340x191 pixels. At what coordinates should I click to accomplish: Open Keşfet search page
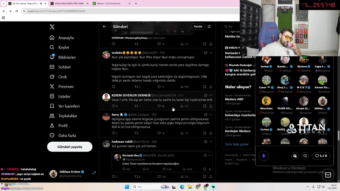click(x=59, y=47)
